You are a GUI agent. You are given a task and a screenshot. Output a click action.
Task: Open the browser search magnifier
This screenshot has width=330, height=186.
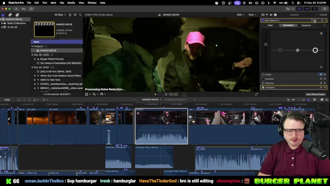pos(80,15)
